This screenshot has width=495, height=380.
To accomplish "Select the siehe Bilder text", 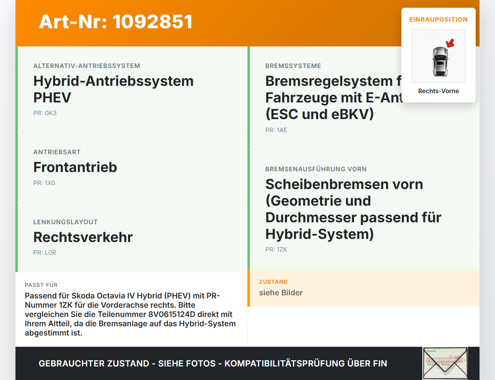I will 281,293.
